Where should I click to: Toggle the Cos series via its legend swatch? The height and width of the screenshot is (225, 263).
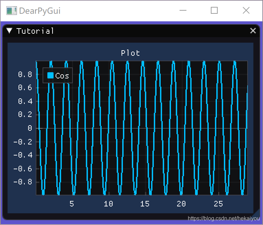pos(50,75)
